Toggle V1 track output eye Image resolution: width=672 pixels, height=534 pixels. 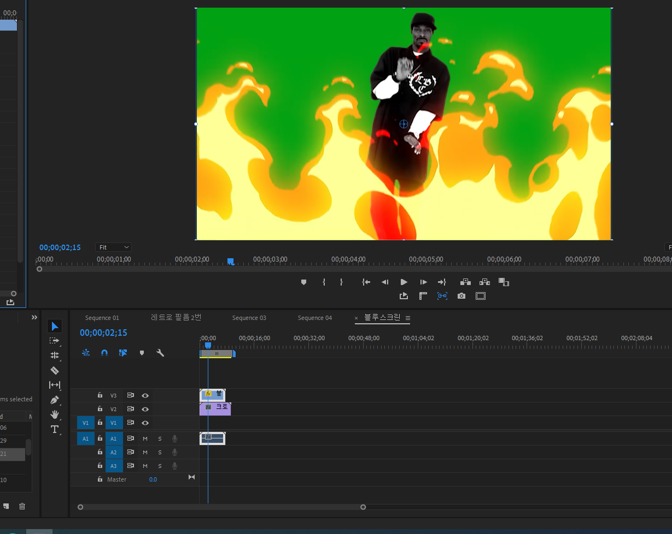[x=145, y=423]
